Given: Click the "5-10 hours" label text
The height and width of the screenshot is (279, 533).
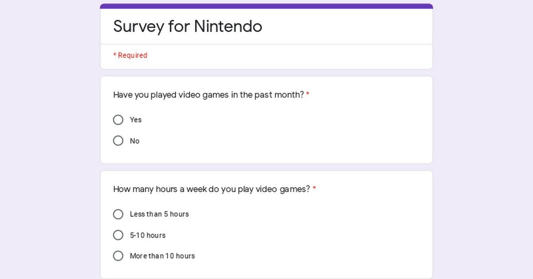Looking at the screenshot, I should [x=147, y=235].
